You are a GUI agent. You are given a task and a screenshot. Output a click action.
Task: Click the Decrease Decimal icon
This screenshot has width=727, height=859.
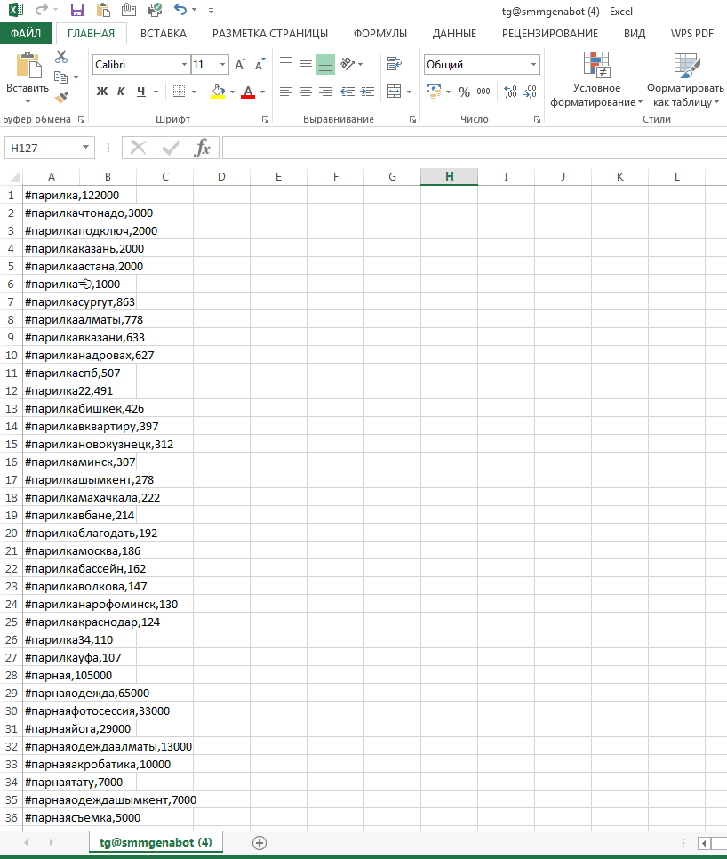point(530,92)
